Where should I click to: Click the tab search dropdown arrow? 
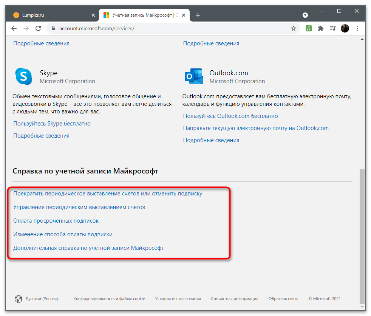[x=305, y=15]
